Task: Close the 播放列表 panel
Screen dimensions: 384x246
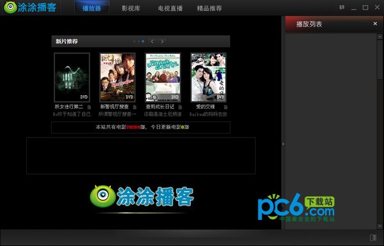Action: point(375,24)
